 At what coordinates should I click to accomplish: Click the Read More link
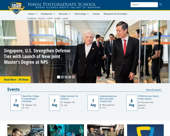click(10, 80)
